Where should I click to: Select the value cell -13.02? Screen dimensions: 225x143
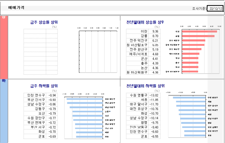tap(154, 95)
